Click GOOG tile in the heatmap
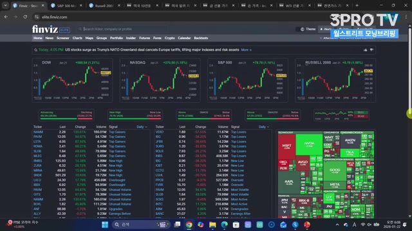The width and height of the screenshot is (412, 231). [x=335, y=171]
